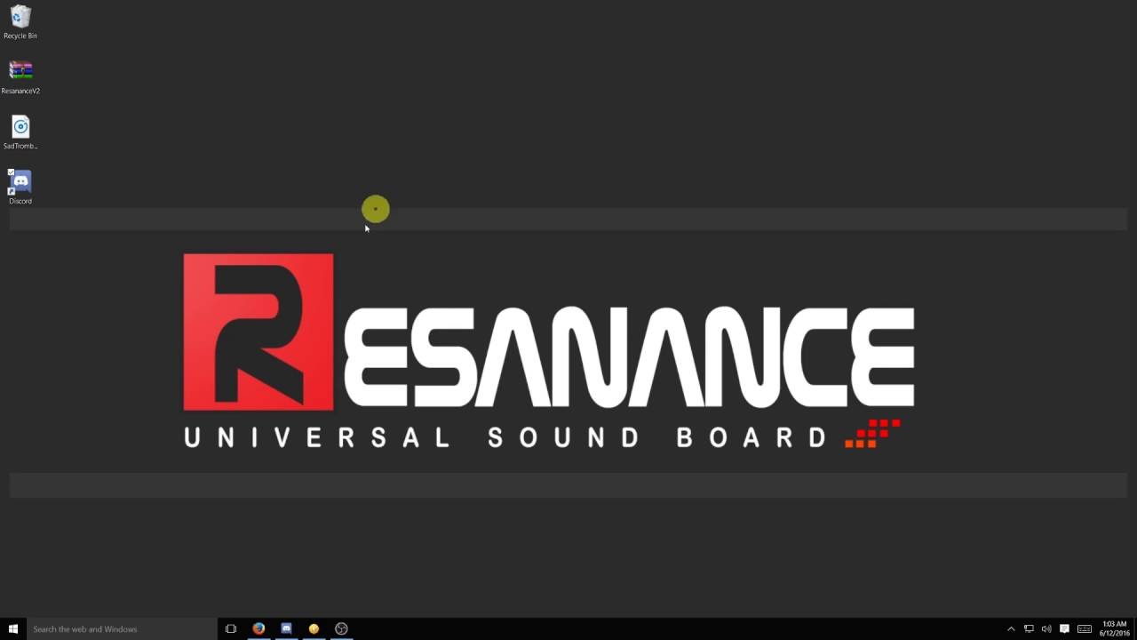Open network status tray icon

coord(1029,628)
